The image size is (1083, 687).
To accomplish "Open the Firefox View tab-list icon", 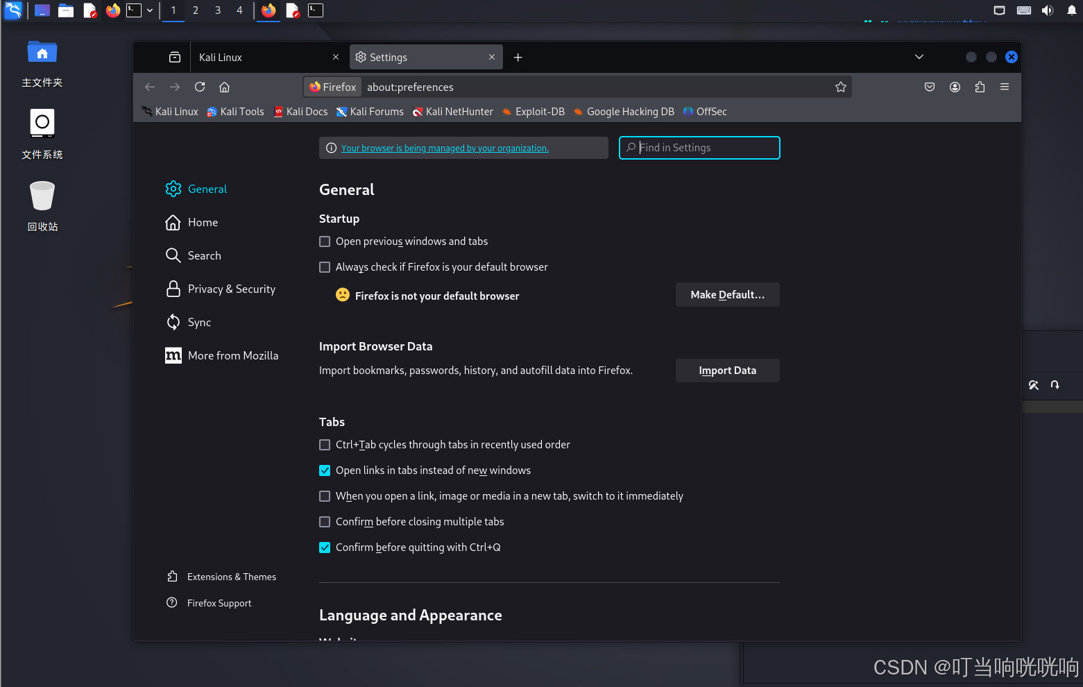I will (175, 57).
